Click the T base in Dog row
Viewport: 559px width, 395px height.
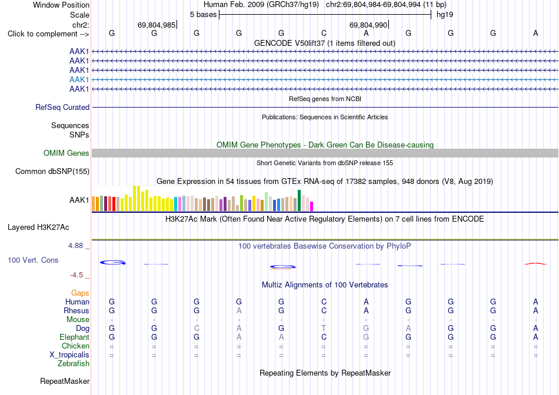tap(324, 328)
